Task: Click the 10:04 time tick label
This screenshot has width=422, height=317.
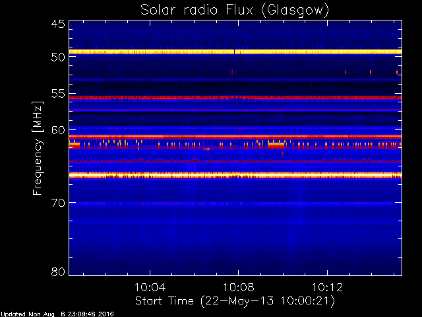Action: point(150,287)
